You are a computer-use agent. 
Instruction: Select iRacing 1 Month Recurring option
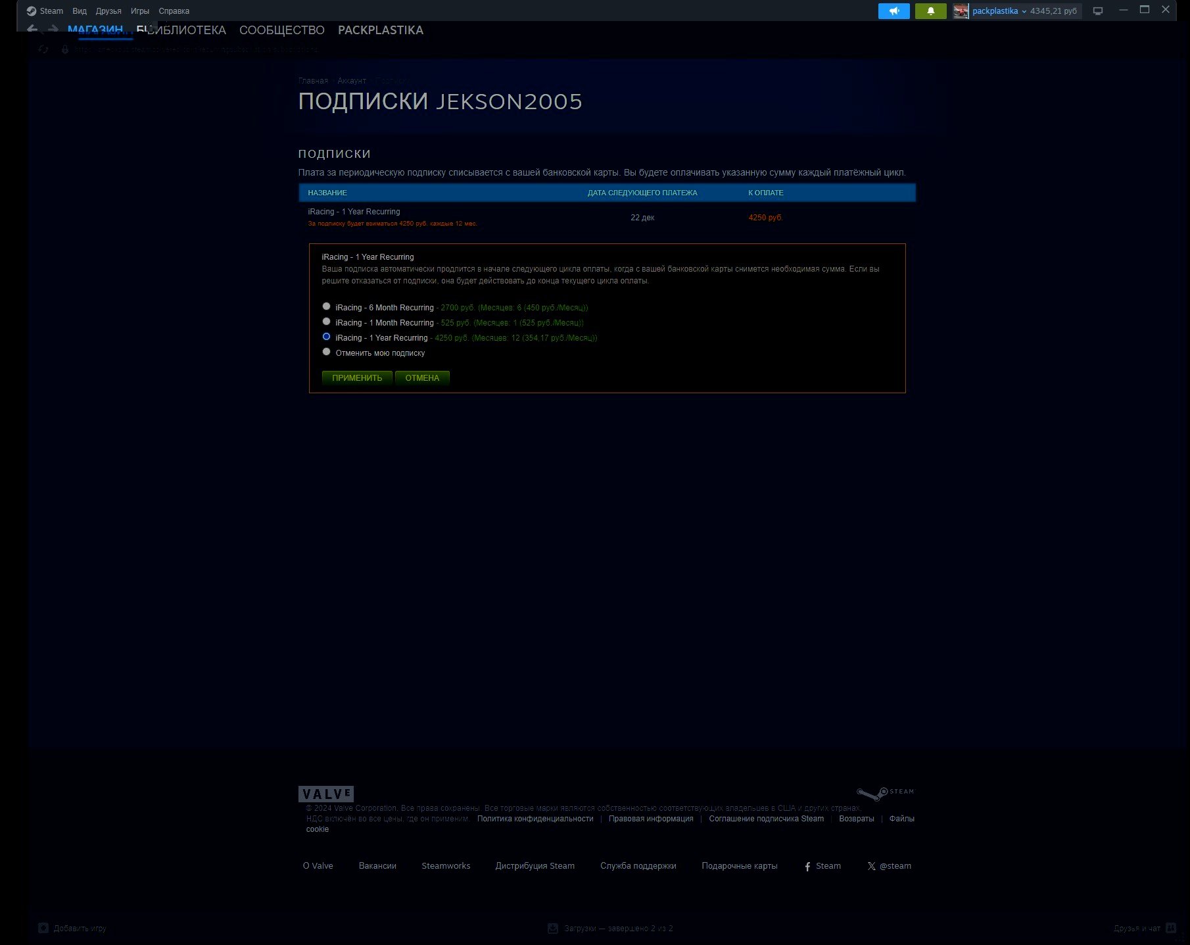(x=326, y=322)
